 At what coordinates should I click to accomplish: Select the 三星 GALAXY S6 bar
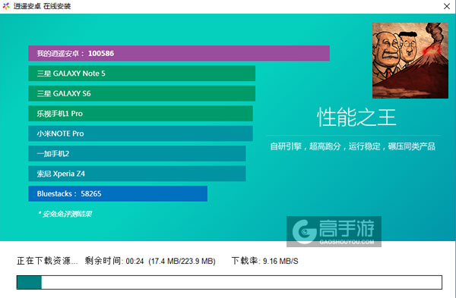click(141, 93)
